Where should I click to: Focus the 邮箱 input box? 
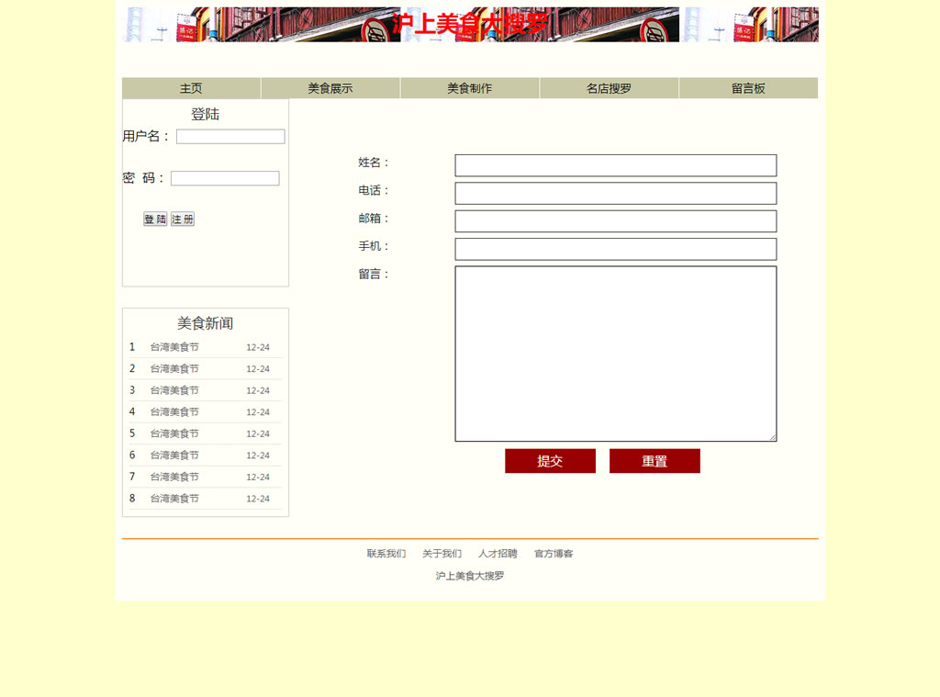(x=615, y=221)
